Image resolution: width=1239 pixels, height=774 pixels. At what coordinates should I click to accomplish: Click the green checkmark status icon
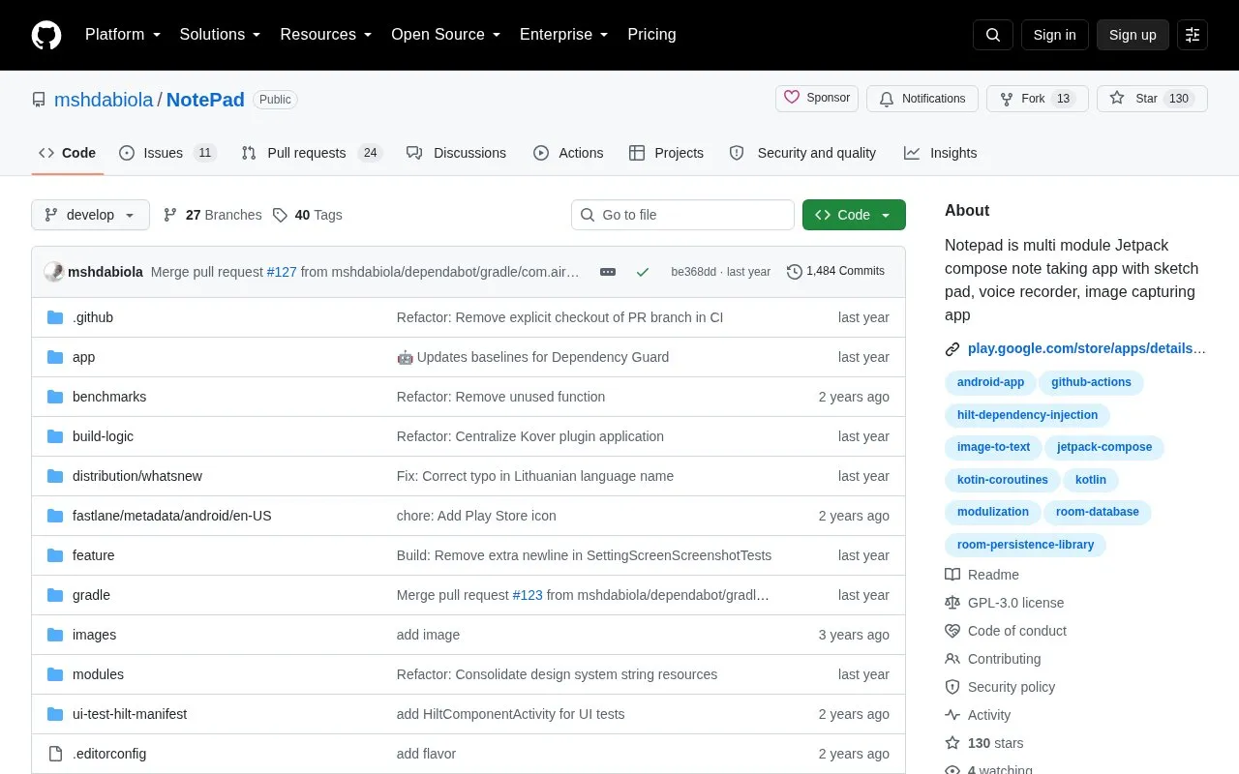coord(643,272)
